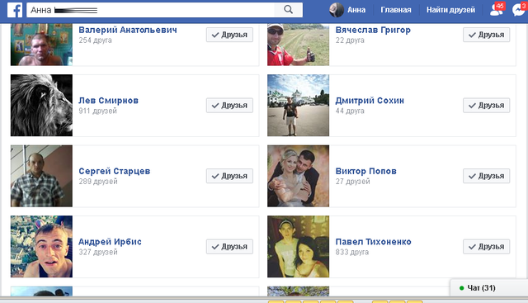Screen dimensions: 528x303
Task: Open Виктор Попов's wedding photo thumbnail
Action: [x=298, y=176]
